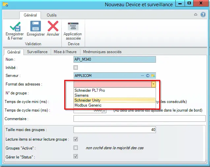210x167 pixels.
Task: Collapse the Format des adresses dropdown arrow
Action: click(x=154, y=84)
